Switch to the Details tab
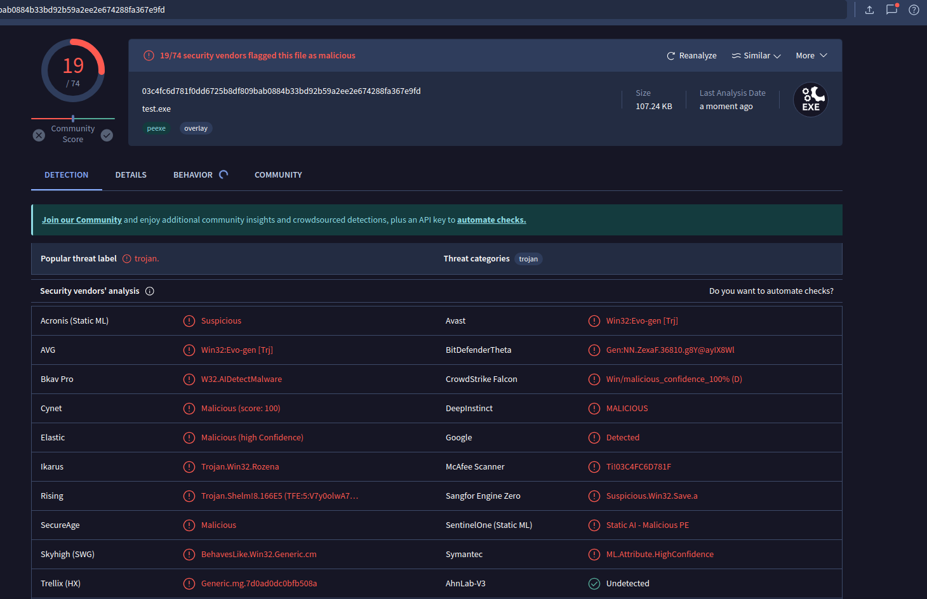Image resolution: width=927 pixels, height=599 pixels. [x=131, y=175]
